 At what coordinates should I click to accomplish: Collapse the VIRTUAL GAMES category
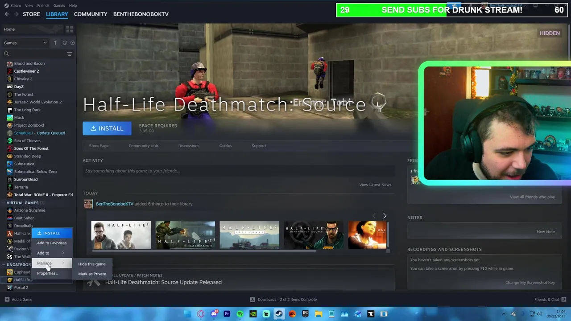(4, 203)
